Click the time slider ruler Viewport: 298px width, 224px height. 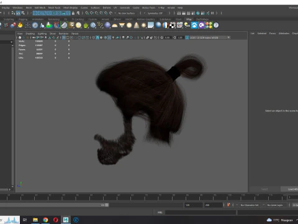pos(144,197)
